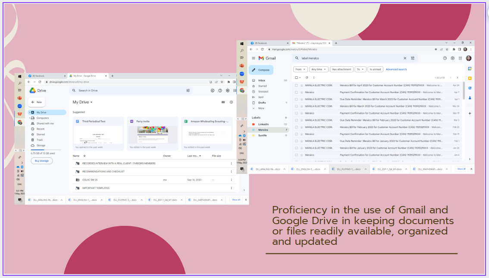Open three-dot menu for IMPORTANT TEMPLATES folder
Screen dimensions: 489x278
[x=231, y=188]
